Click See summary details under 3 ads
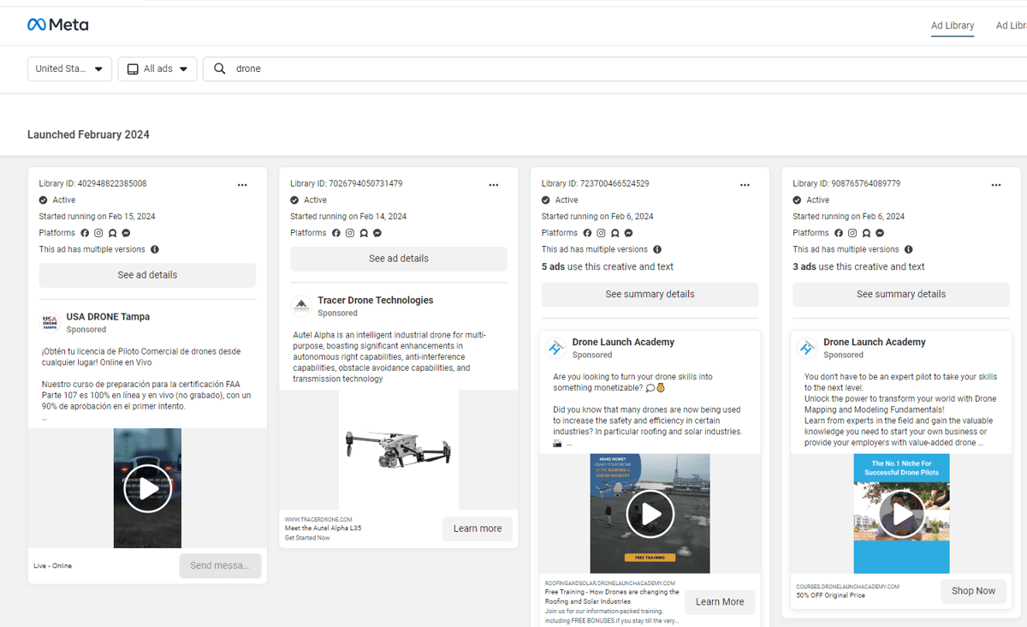Image resolution: width=1027 pixels, height=627 pixels. point(901,294)
